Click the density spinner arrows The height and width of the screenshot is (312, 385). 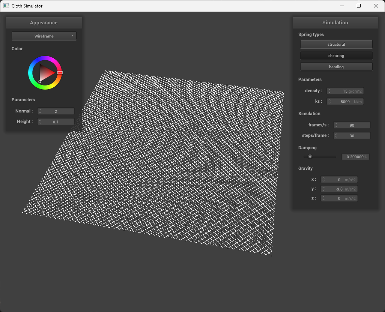tap(329, 91)
